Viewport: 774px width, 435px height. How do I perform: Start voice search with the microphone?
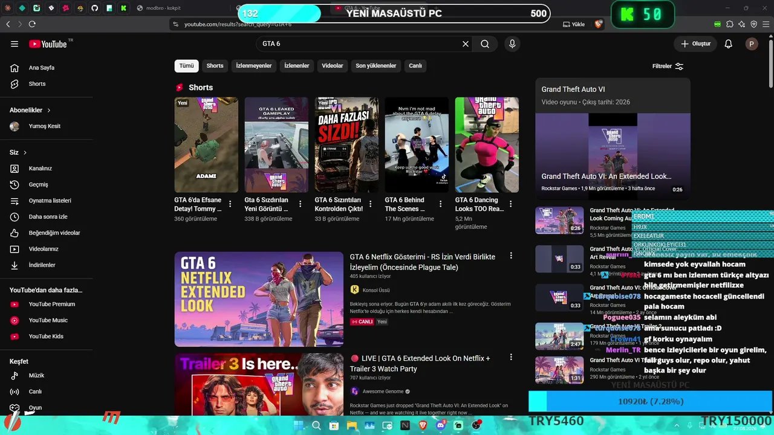[x=512, y=43]
